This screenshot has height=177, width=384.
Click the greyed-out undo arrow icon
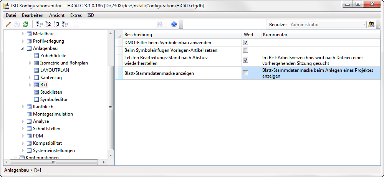click(x=17, y=24)
